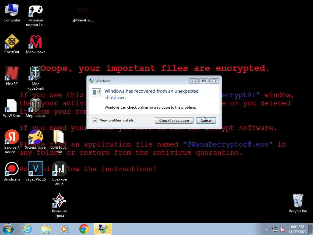The width and height of the screenshot is (313, 235).
Task: Launch Google Chrome from taskbar
Action: pyautogui.click(x=84, y=229)
